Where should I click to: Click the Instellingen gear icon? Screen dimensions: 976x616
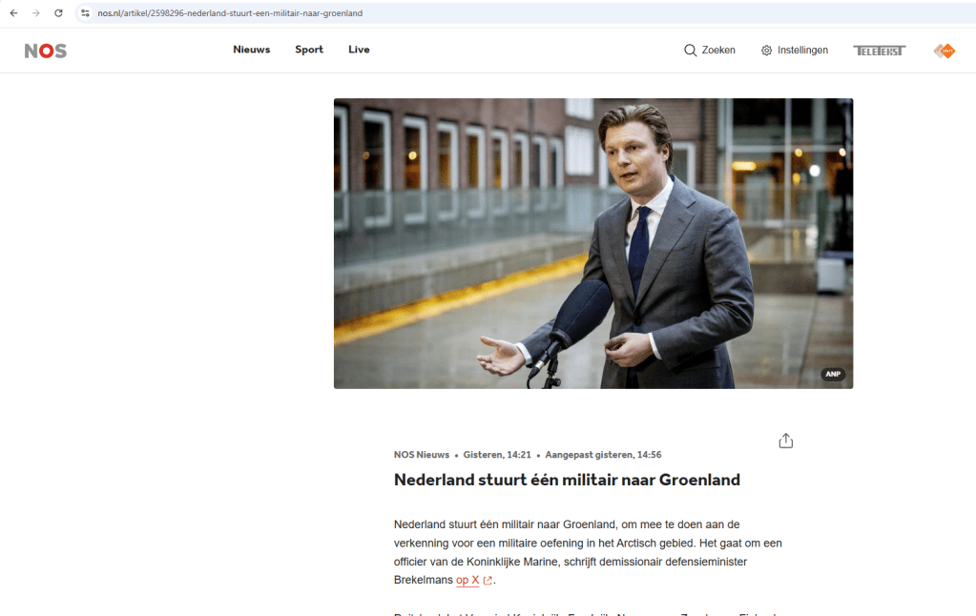click(766, 51)
